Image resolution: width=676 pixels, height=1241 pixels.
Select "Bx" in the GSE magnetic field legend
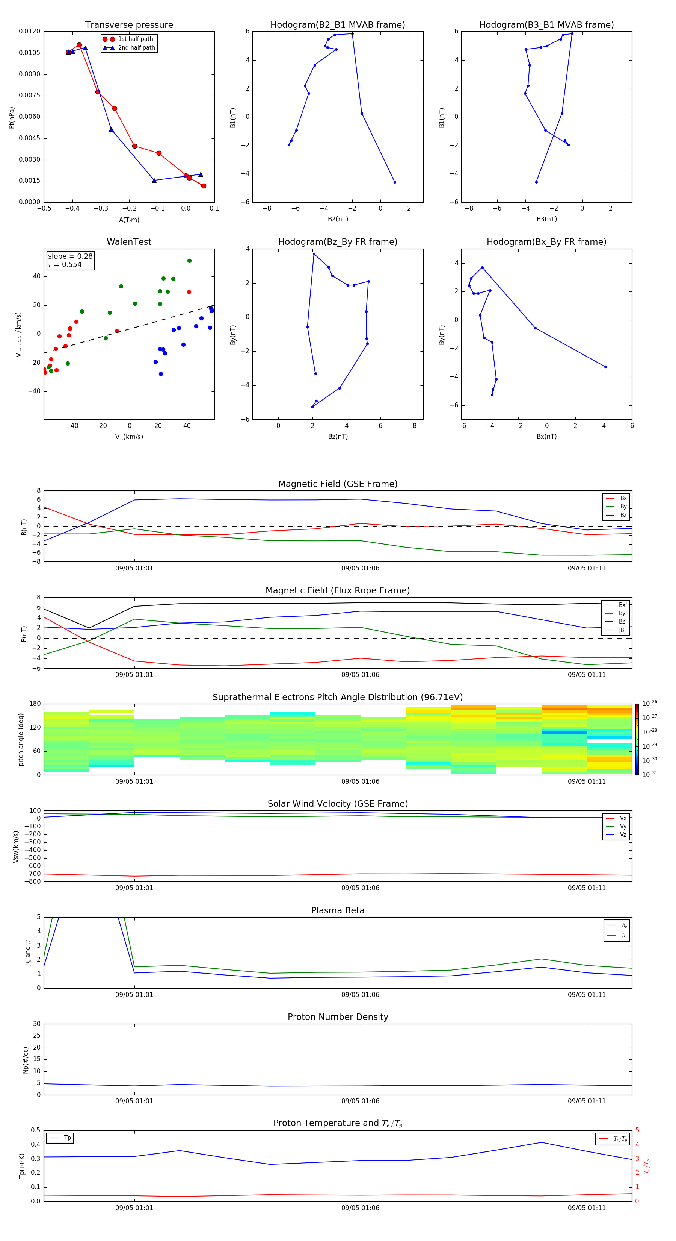point(617,498)
